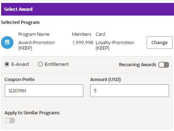Select the E-Award radio button
The height and width of the screenshot is (131, 174).
pyautogui.click(x=7, y=64)
